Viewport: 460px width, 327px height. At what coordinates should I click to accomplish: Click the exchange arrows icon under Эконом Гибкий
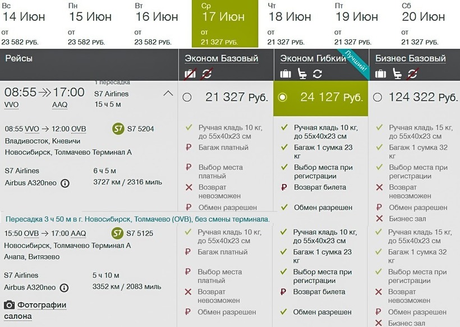(318, 73)
